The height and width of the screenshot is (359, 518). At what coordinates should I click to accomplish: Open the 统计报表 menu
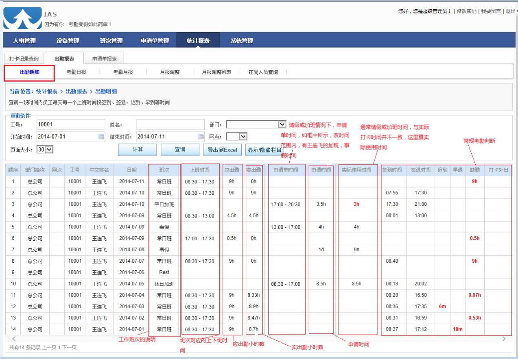click(x=198, y=41)
